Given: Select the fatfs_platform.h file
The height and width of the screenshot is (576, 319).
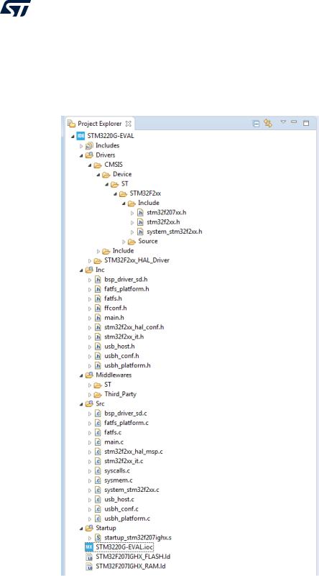Looking at the screenshot, I should (126, 289).
